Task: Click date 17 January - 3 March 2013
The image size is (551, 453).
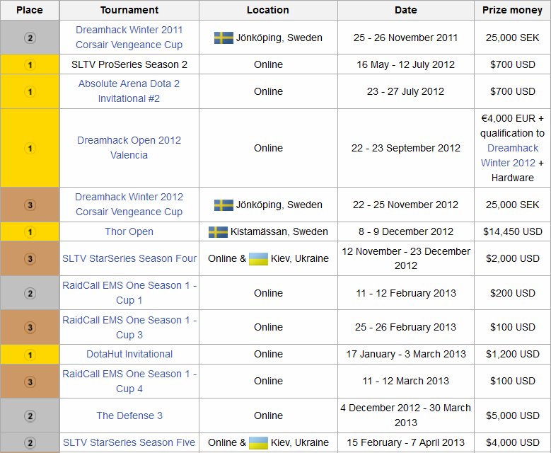Action: click(406, 354)
